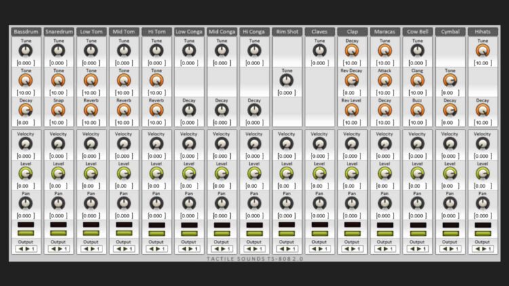This screenshot has width=509, height=286.
Task: Toggle the Hihats green button
Action: click(483, 233)
